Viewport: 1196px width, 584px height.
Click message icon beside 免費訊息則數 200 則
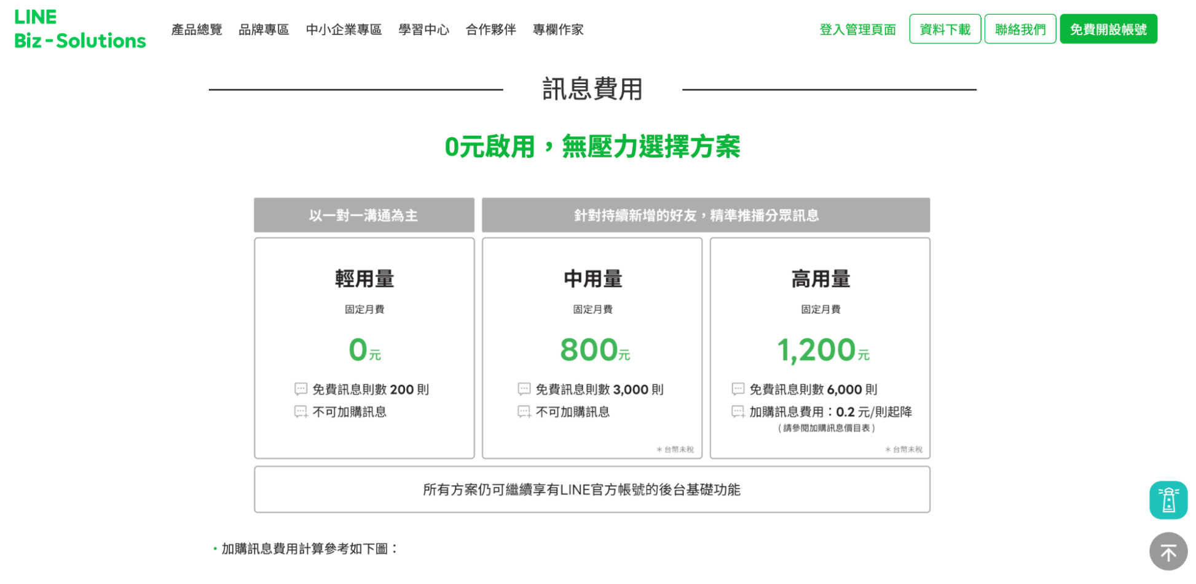pyautogui.click(x=301, y=389)
